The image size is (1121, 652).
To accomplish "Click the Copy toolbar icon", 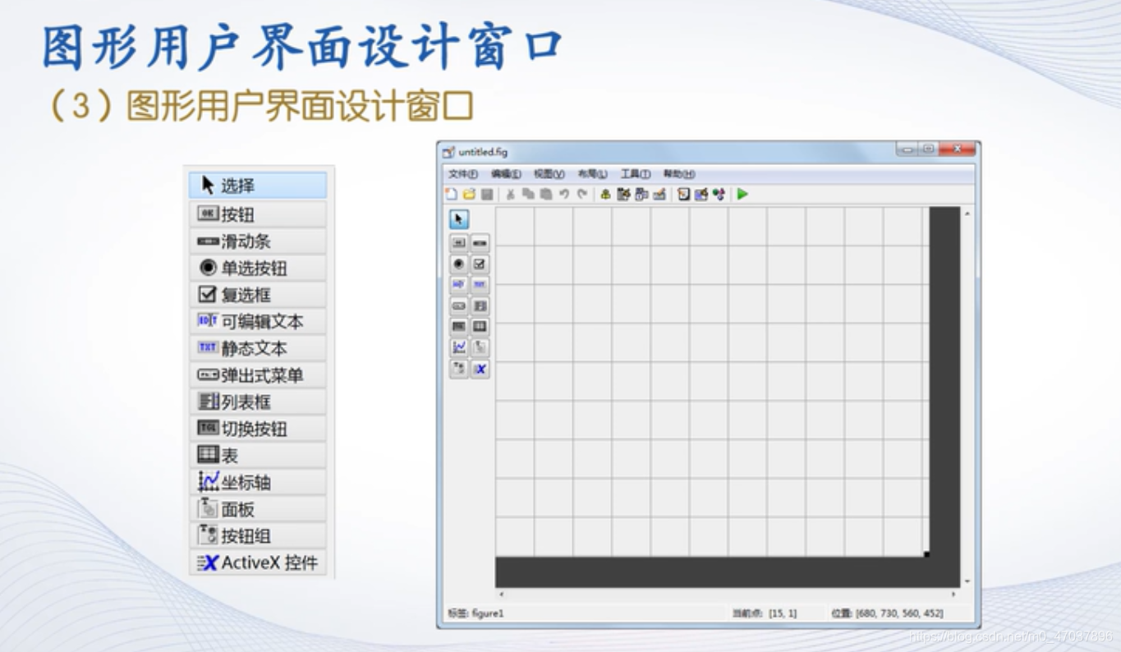I will coord(528,195).
